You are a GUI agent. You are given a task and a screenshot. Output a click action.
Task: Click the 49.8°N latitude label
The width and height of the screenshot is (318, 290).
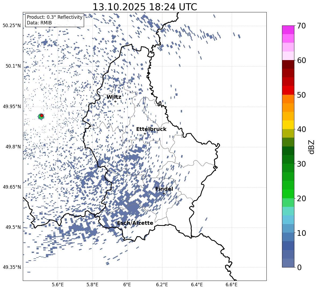[13, 147]
